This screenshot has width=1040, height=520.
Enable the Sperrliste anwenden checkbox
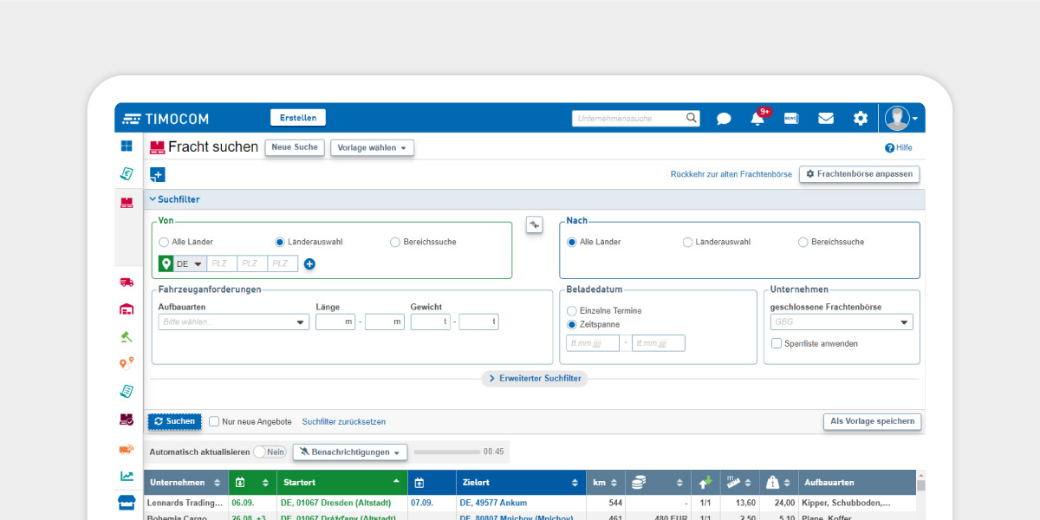click(777, 344)
